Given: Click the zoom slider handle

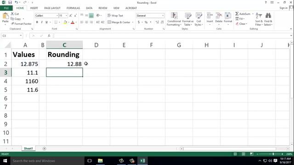Looking at the screenshot, I should (273, 154).
